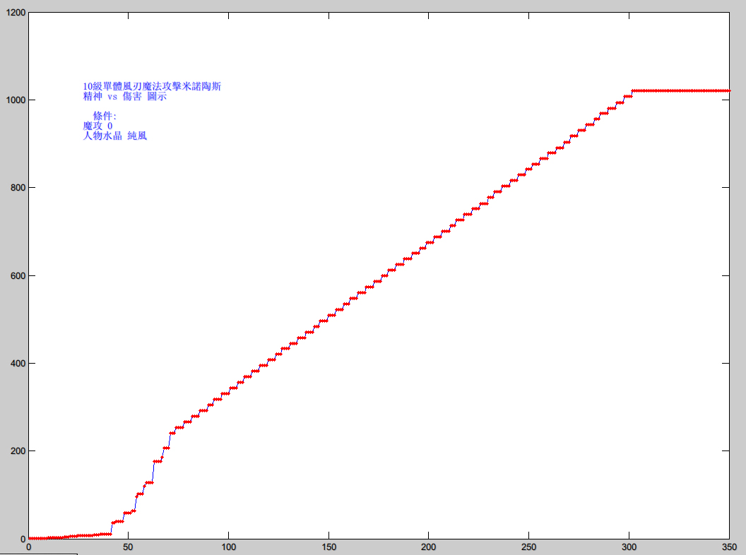Click the 50 x-axis tick label
Image resolution: width=746 pixels, height=555 pixels.
coord(128,547)
